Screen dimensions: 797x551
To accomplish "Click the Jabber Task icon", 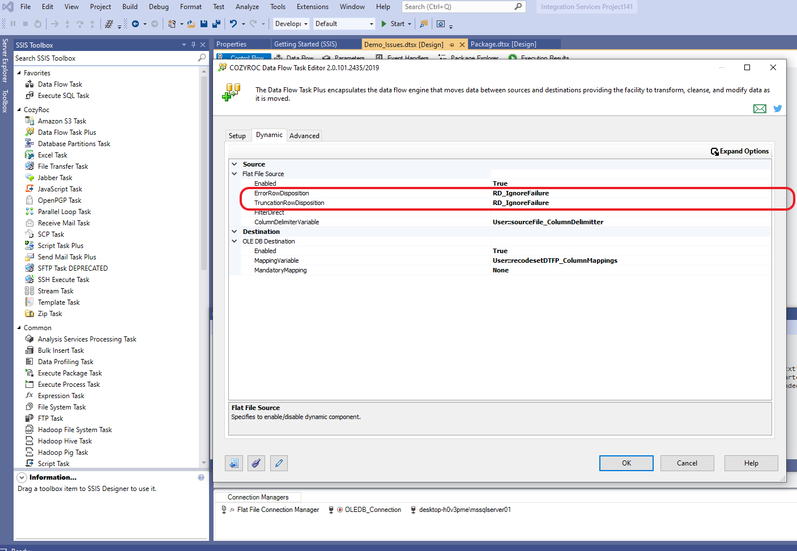I will 29,177.
